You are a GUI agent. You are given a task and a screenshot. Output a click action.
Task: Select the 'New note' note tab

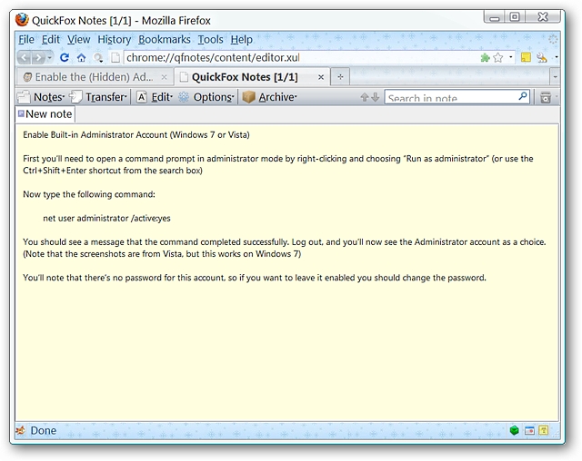coord(45,114)
